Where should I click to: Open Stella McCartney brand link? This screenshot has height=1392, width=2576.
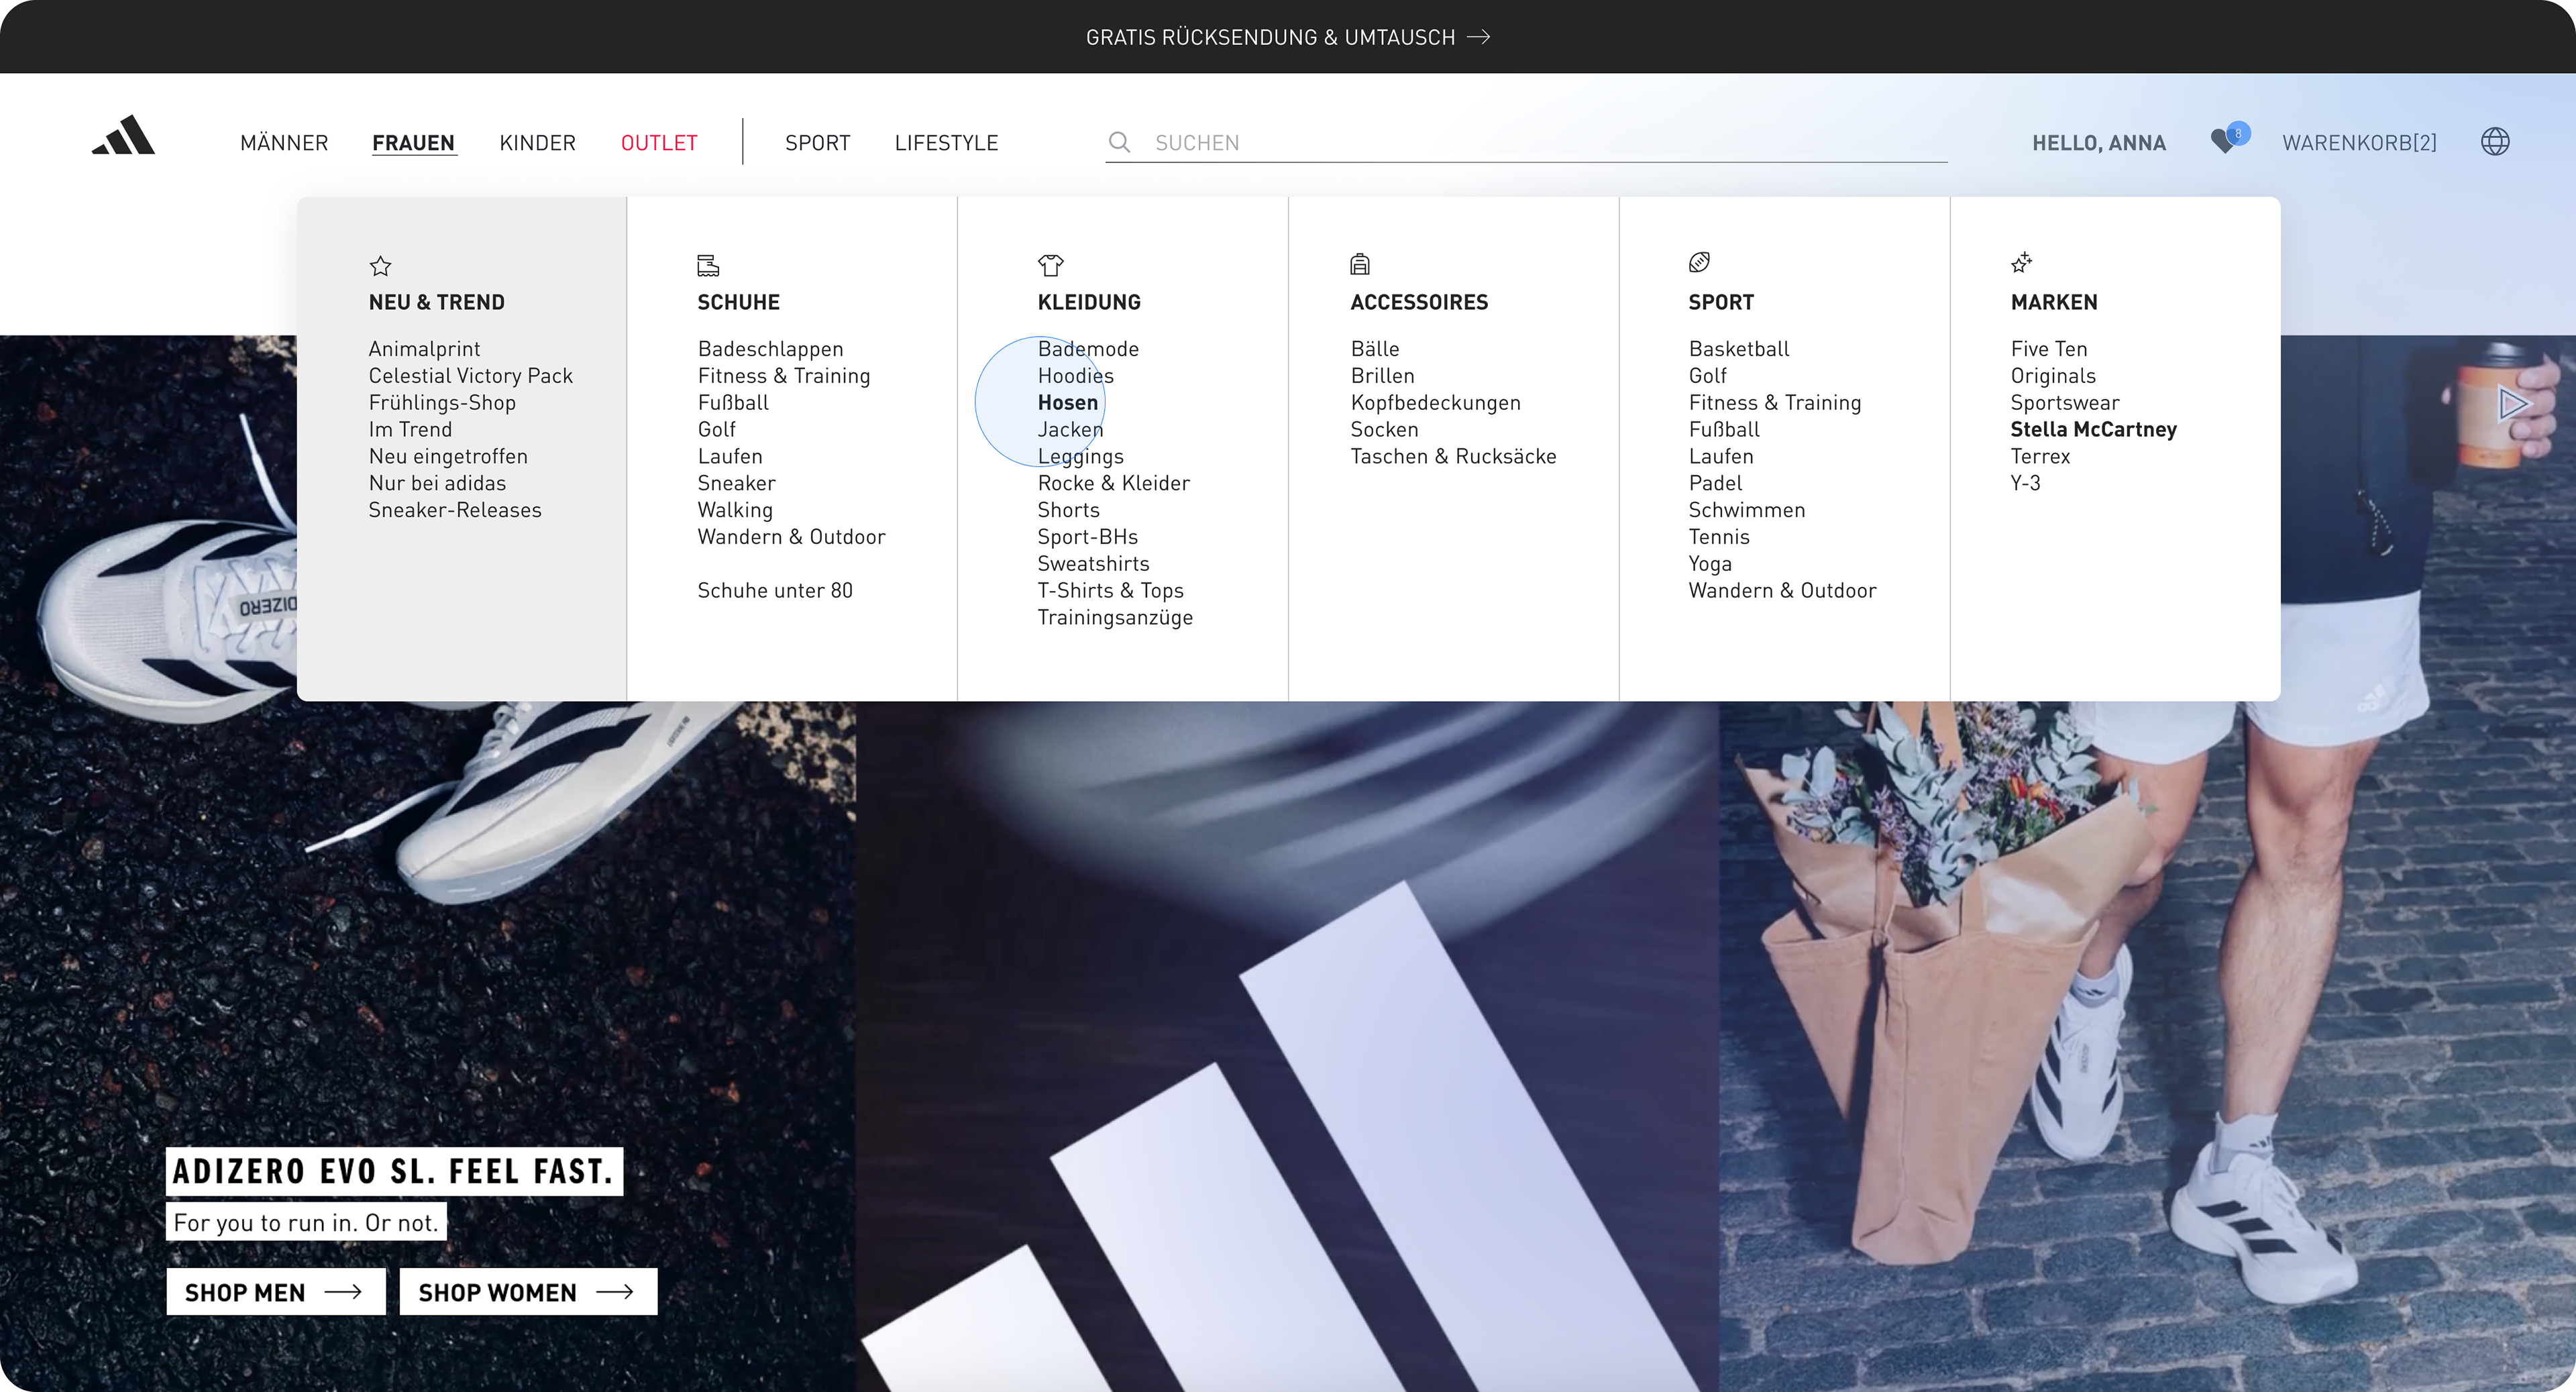coord(2093,430)
